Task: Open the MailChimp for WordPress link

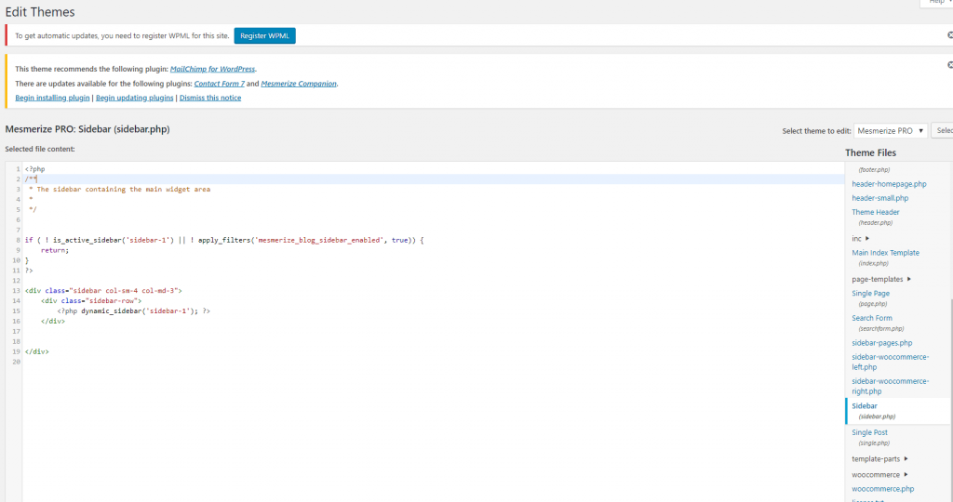Action: click(212, 69)
